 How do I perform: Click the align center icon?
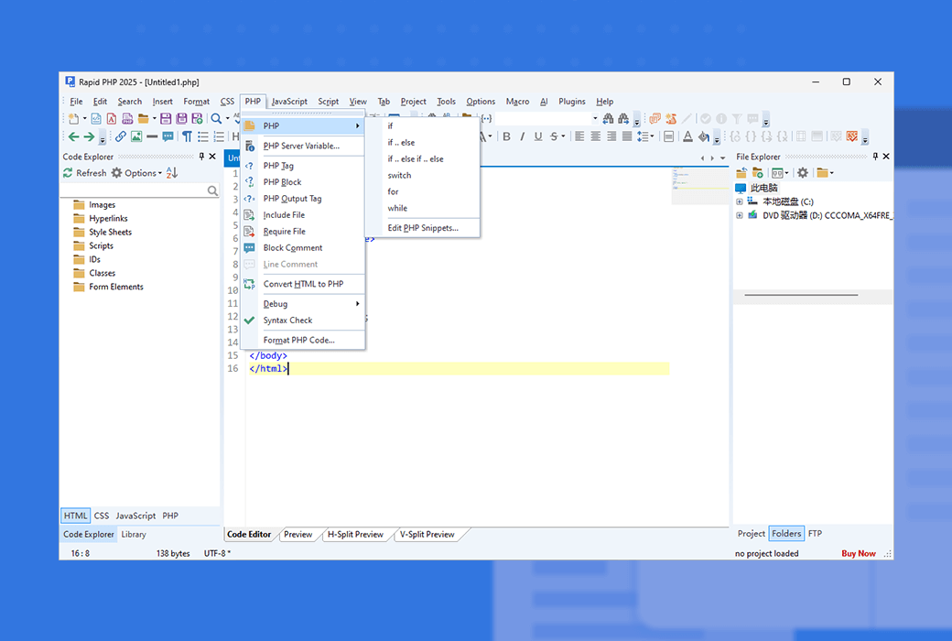pos(596,136)
